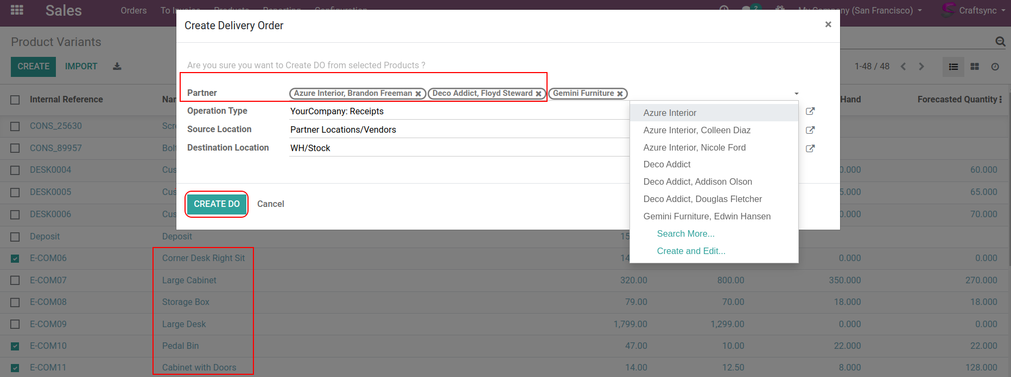Image resolution: width=1011 pixels, height=377 pixels.
Task: Open external link for Operation Type
Action: tap(810, 112)
